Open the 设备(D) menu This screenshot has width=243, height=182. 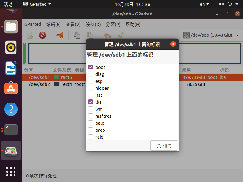click(x=93, y=25)
